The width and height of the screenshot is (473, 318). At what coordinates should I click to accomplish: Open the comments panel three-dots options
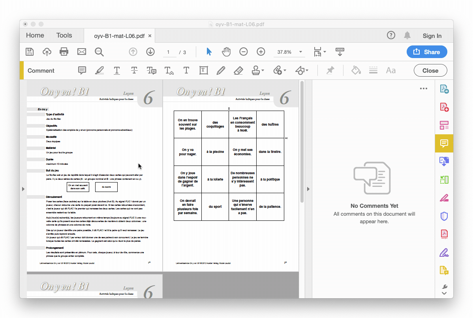point(424,89)
